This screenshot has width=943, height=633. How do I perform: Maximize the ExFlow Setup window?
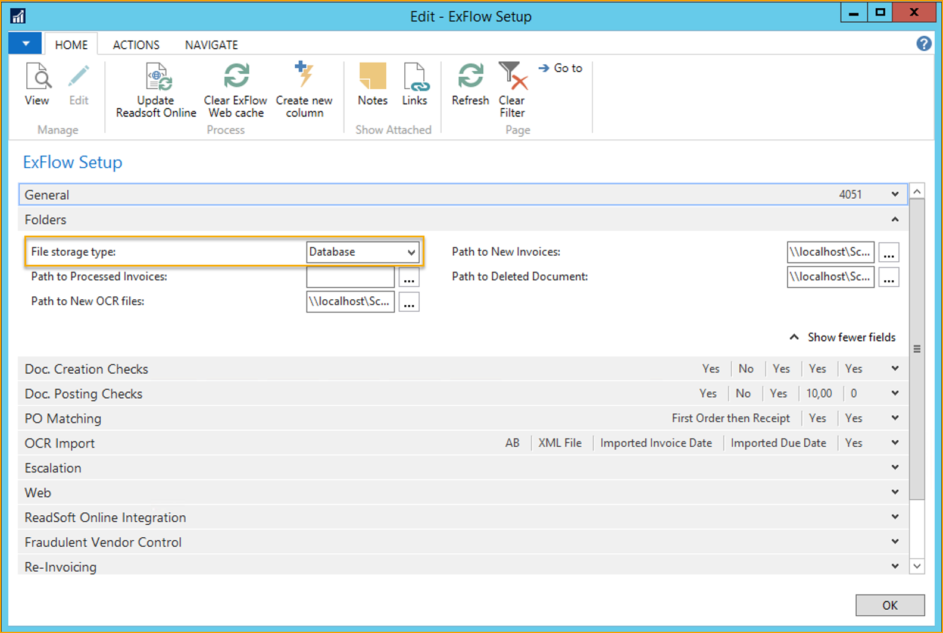click(x=880, y=12)
